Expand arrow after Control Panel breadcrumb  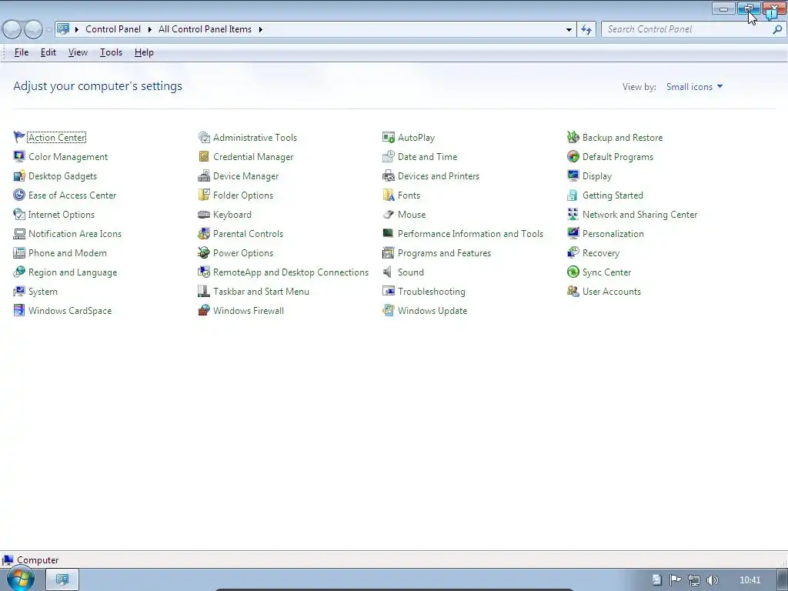[x=150, y=29]
